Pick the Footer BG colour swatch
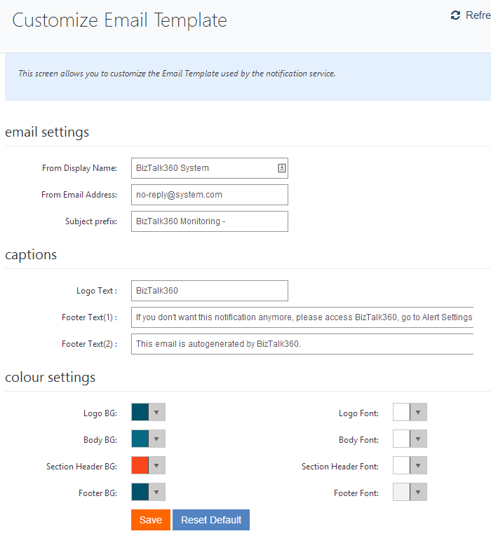 (x=140, y=493)
